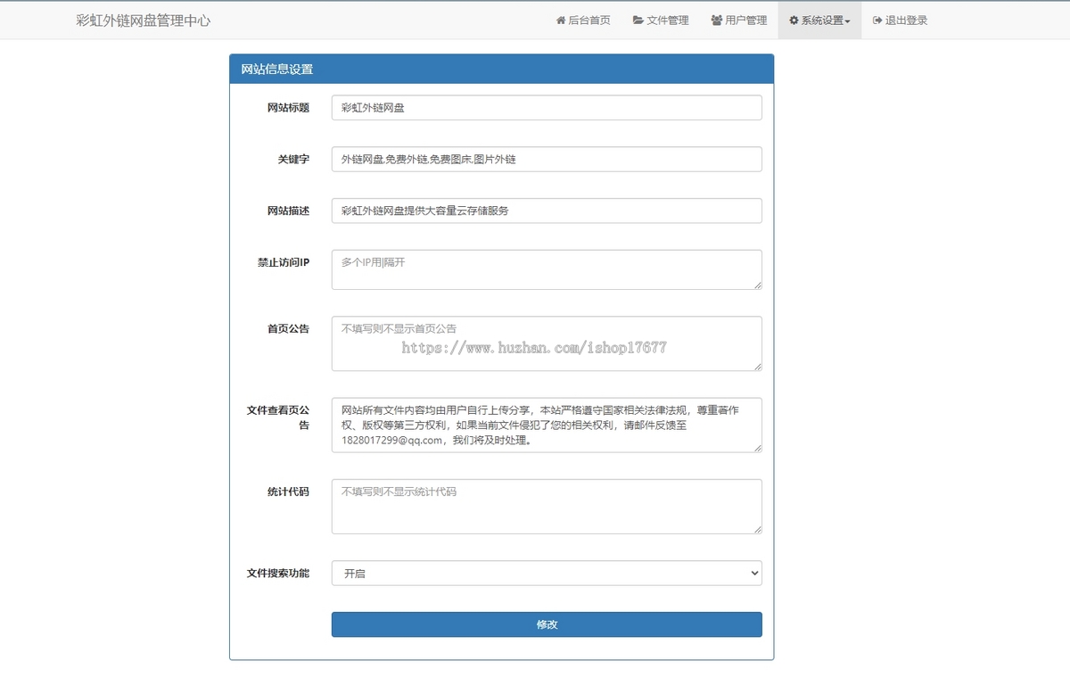Focus the 网站描述 input field

click(x=547, y=211)
